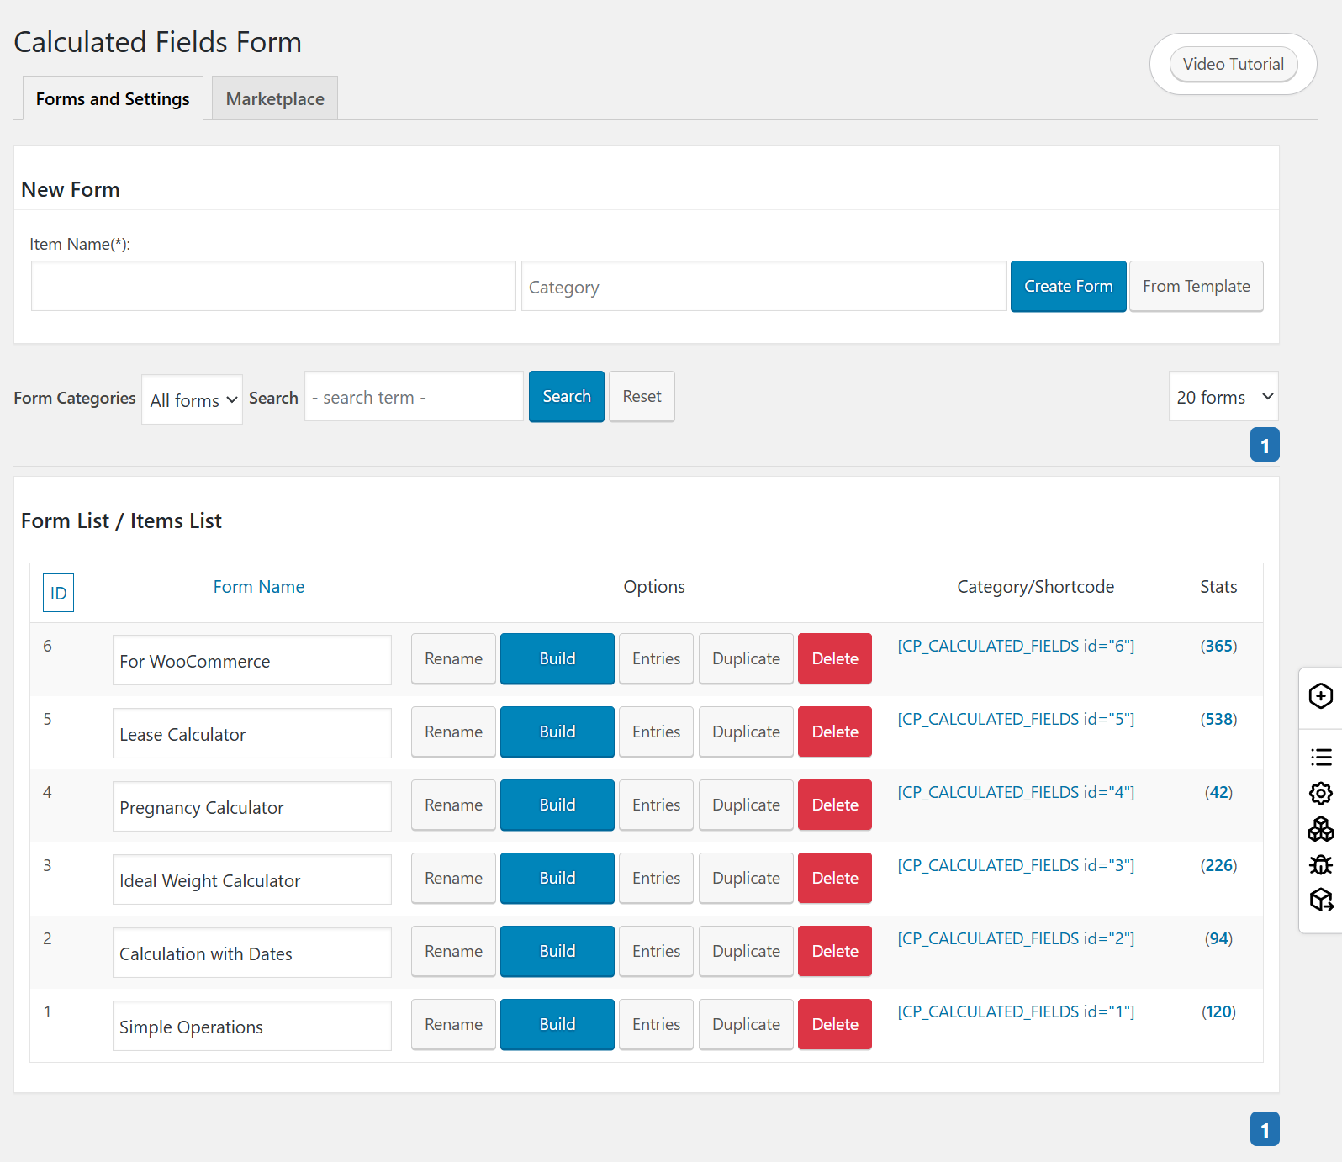1342x1162 pixels.
Task: Open stats link 365 for For WooCommerce
Action: 1218,646
